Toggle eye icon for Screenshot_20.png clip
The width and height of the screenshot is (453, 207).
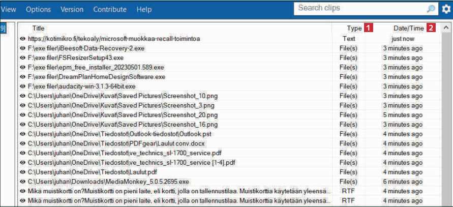tap(22, 115)
